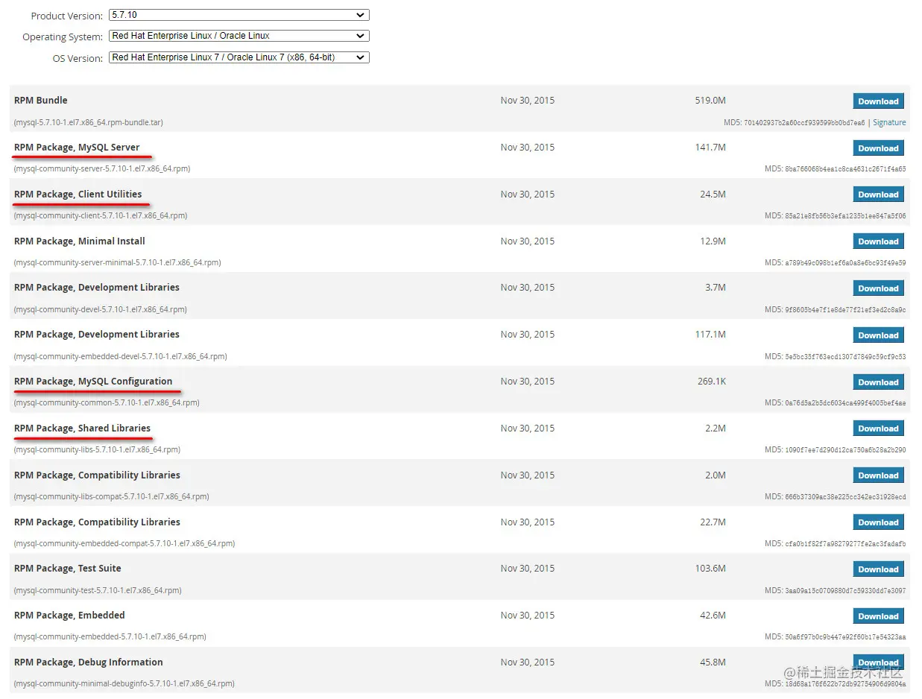922x699 pixels.
Task: Click the 'Operating System:' label
Action: click(x=62, y=37)
